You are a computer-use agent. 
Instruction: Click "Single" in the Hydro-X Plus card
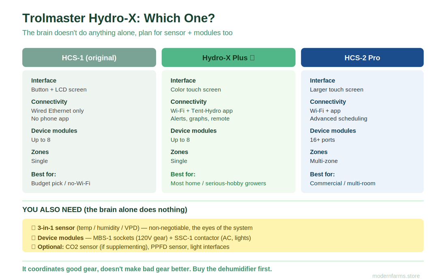click(179, 161)
